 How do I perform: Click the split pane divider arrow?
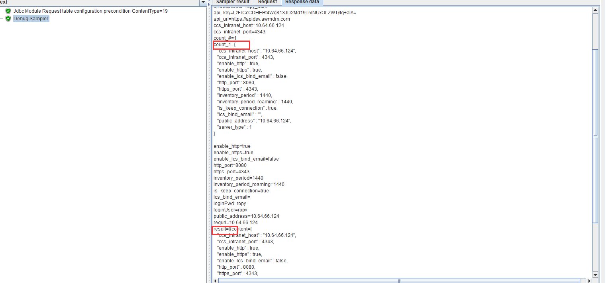209,4
